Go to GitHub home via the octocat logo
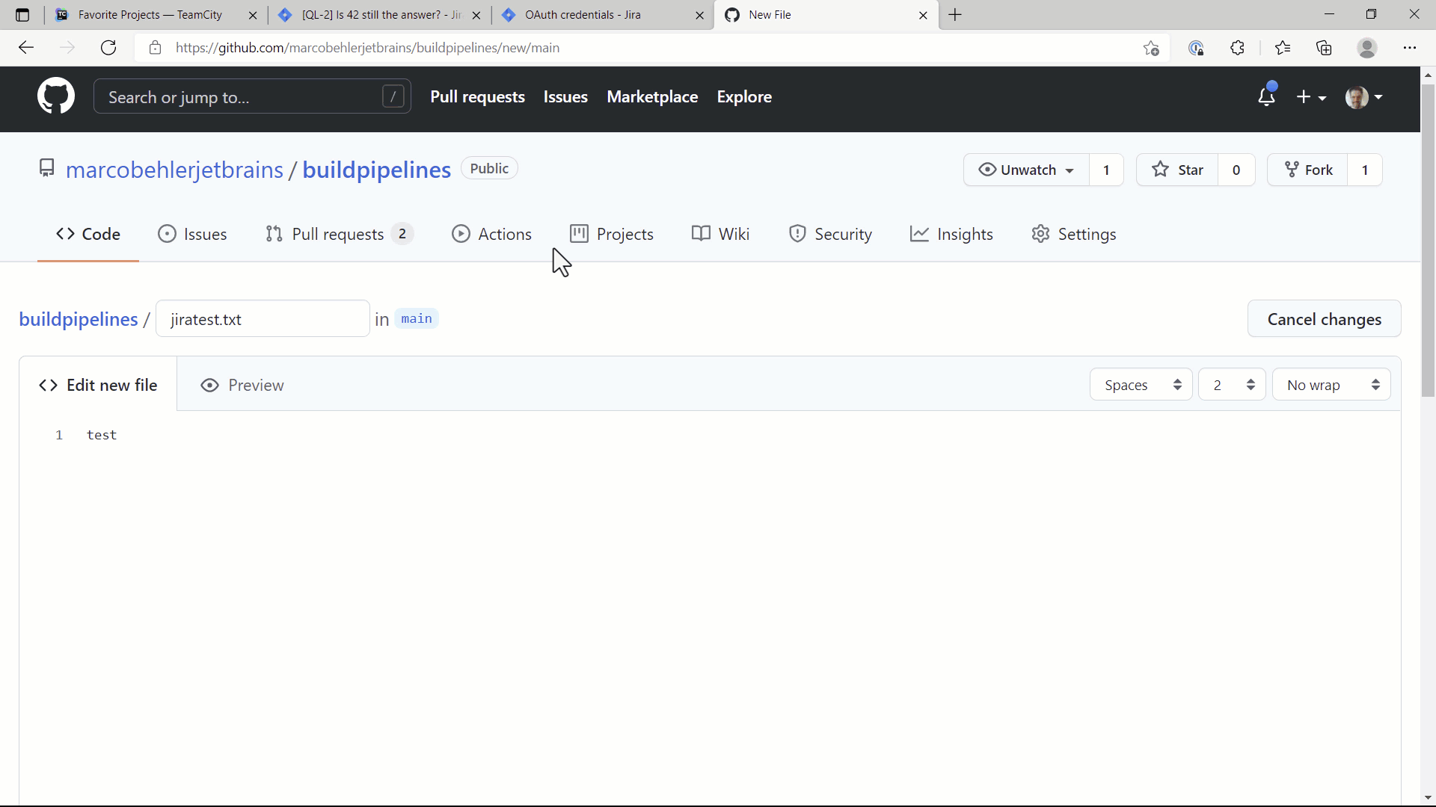Viewport: 1436px width, 807px height. coord(55,96)
